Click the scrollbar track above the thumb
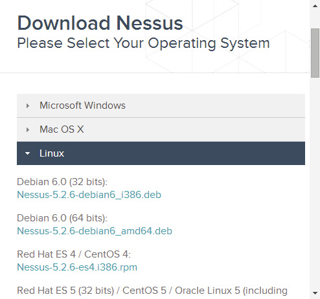Image resolution: width=320 pixels, height=299 pixels. (x=315, y=19)
